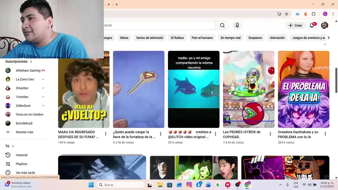Click the lighthouse extension icon
The width and height of the screenshot is (338, 190).
pos(306,14)
